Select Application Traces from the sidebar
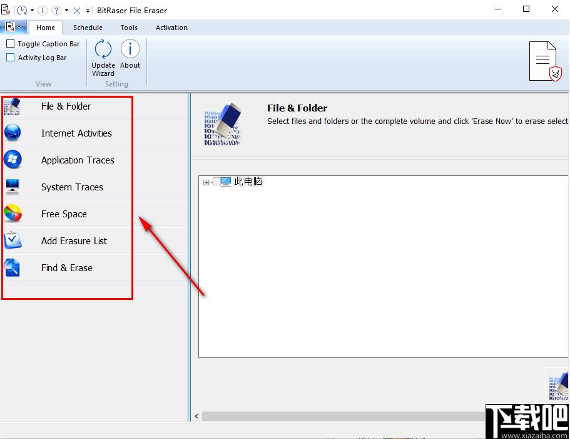 (x=78, y=160)
